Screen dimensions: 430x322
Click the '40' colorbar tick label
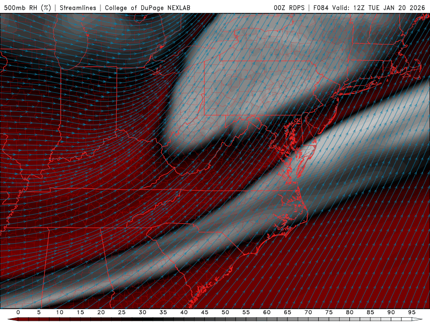(184, 312)
